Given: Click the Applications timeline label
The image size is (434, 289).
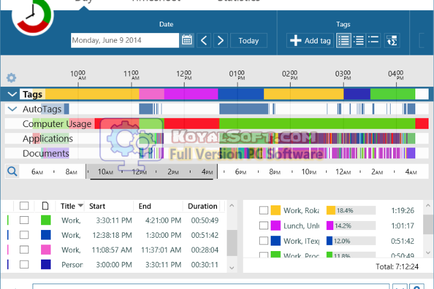Looking at the screenshot, I should point(48,138).
